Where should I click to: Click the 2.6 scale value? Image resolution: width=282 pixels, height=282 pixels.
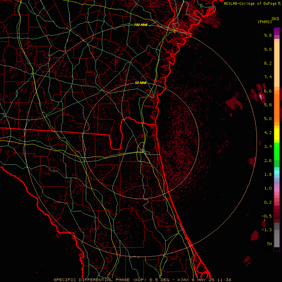pos(268,160)
